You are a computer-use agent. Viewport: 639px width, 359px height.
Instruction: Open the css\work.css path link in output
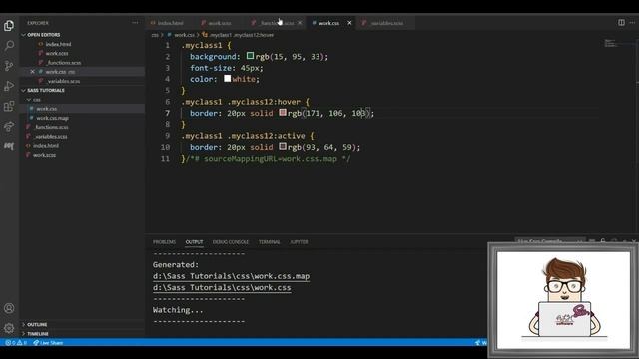coord(222,287)
